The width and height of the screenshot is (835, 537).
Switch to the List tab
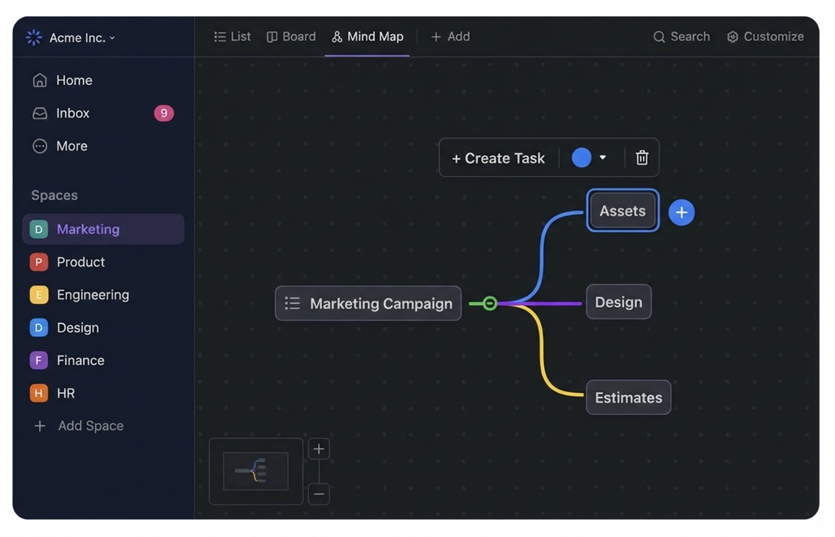tap(232, 37)
